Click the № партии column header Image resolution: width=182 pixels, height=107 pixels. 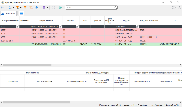click(x=25, y=21)
